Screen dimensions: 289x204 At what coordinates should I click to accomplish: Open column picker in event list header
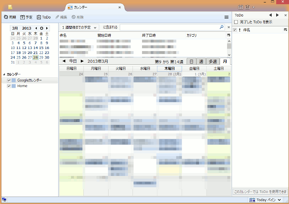(229, 35)
